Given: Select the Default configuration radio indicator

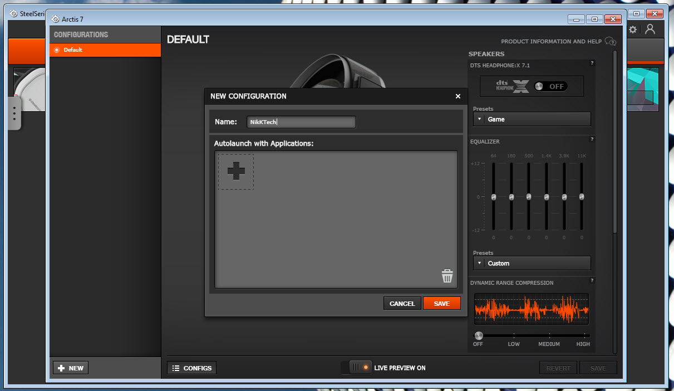Looking at the screenshot, I should pos(57,50).
